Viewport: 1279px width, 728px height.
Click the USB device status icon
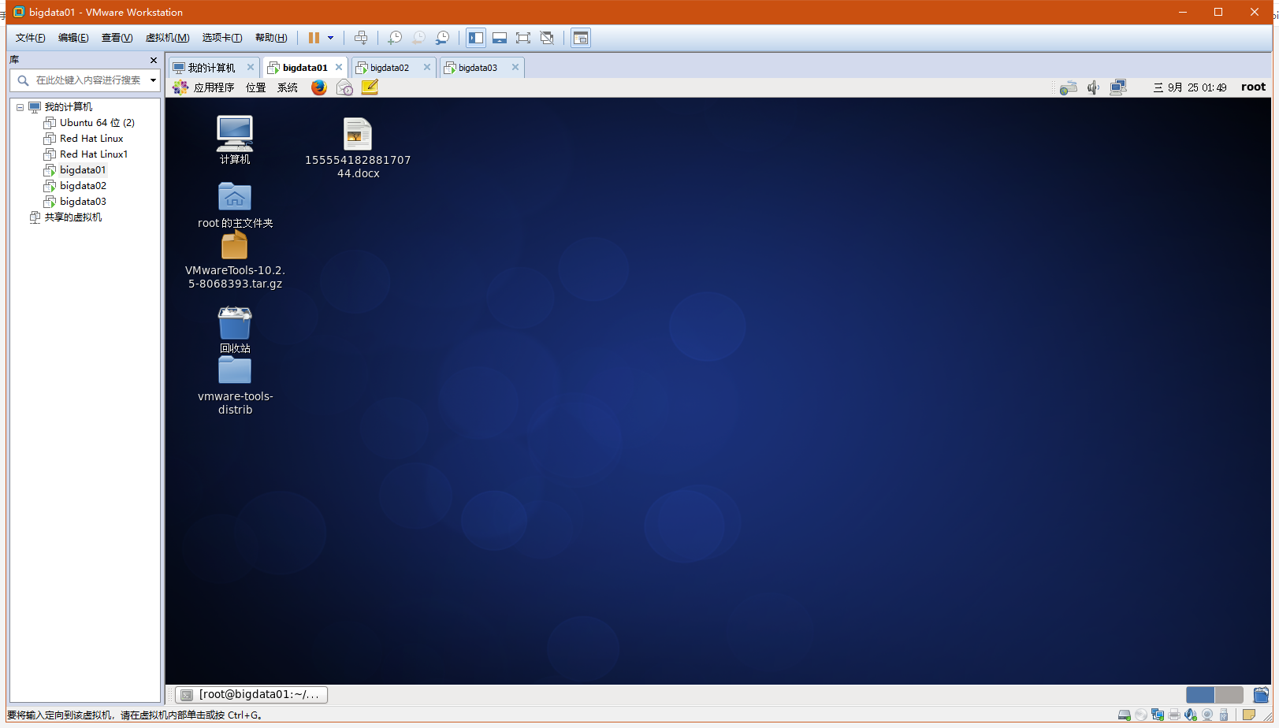(x=1224, y=715)
